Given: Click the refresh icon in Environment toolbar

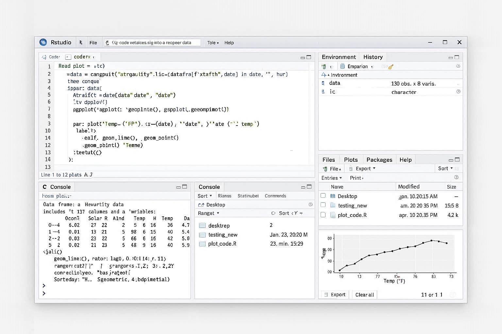Looking at the screenshot, I should (458, 66).
